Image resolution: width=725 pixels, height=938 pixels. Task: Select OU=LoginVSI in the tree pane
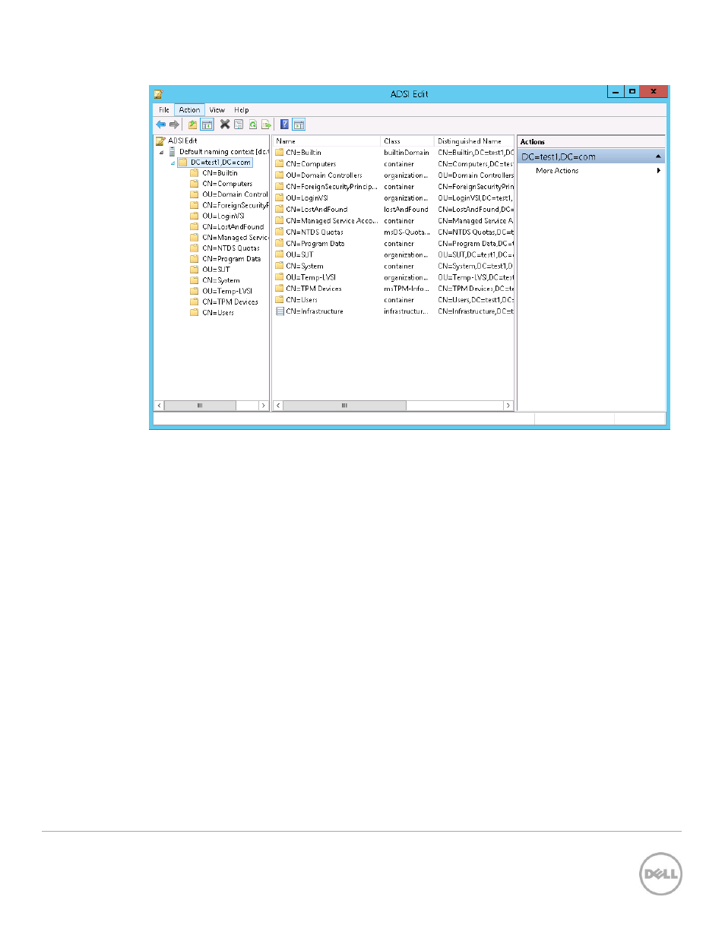(223, 216)
